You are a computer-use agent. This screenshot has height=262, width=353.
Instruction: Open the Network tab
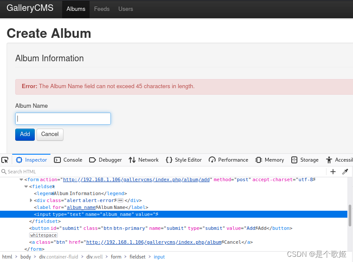143,160
